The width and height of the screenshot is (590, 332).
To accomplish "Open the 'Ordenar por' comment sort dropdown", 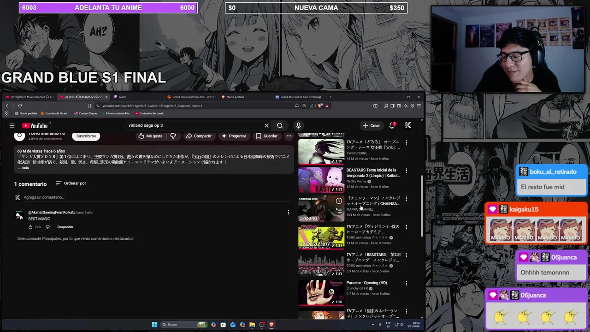I will [x=71, y=184].
